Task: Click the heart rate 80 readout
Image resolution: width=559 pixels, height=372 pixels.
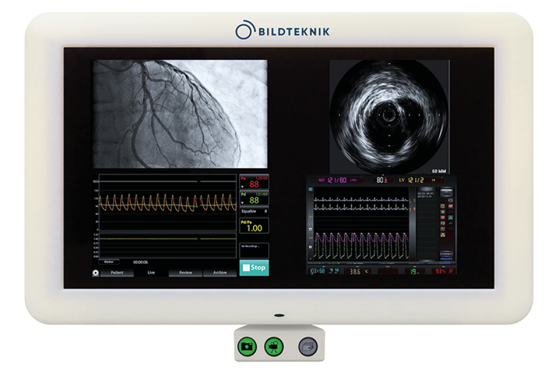Action: click(380, 180)
